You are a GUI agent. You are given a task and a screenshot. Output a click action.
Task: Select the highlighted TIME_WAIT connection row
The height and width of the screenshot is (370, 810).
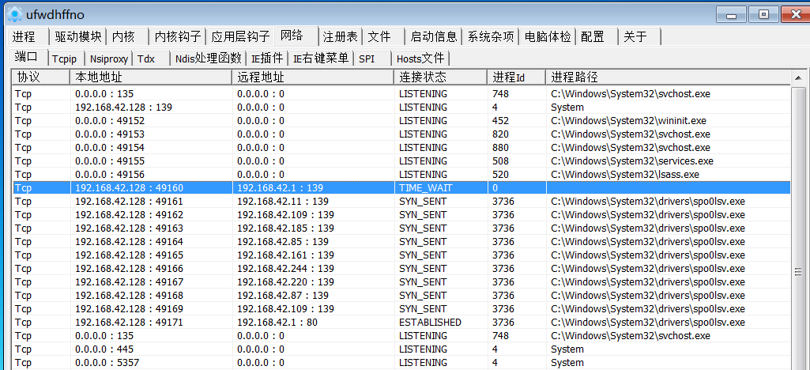tap(401, 188)
